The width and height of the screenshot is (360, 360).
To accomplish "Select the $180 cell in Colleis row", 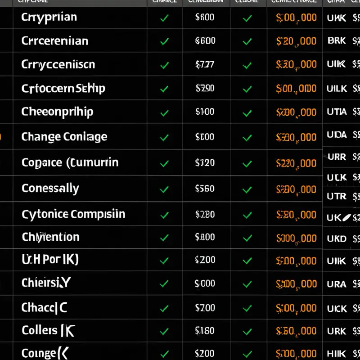I will (x=205, y=331).
